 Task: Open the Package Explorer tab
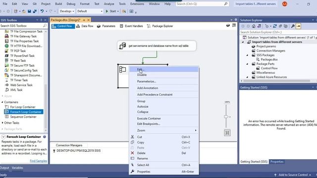(x=160, y=26)
